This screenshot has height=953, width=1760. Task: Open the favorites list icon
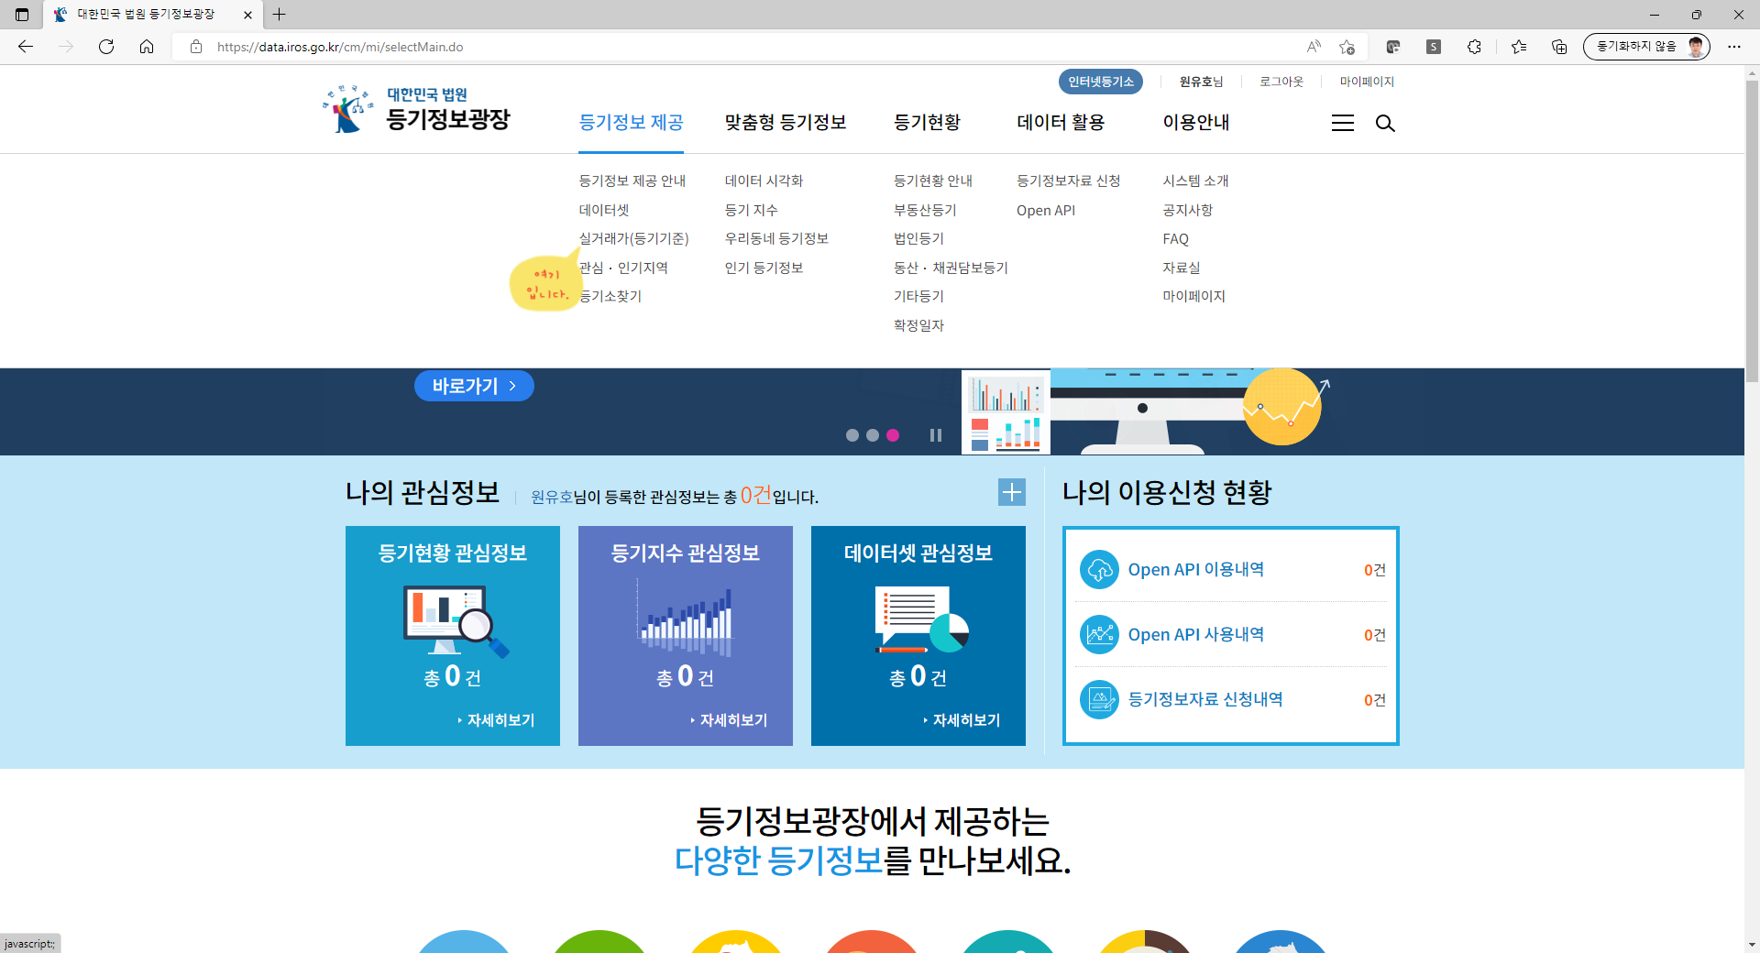(1519, 47)
